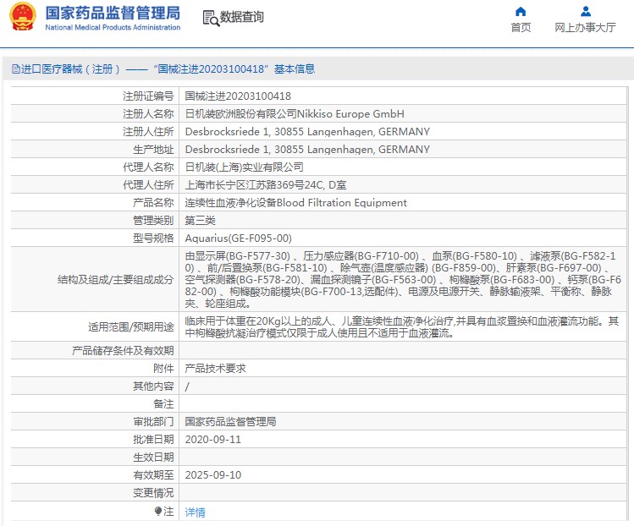Image resolution: width=634 pixels, height=526 pixels.
Task: Select category value 第三类
Action: pyautogui.click(x=200, y=221)
